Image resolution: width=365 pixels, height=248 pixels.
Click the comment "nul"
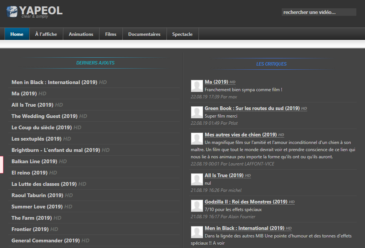point(208,183)
